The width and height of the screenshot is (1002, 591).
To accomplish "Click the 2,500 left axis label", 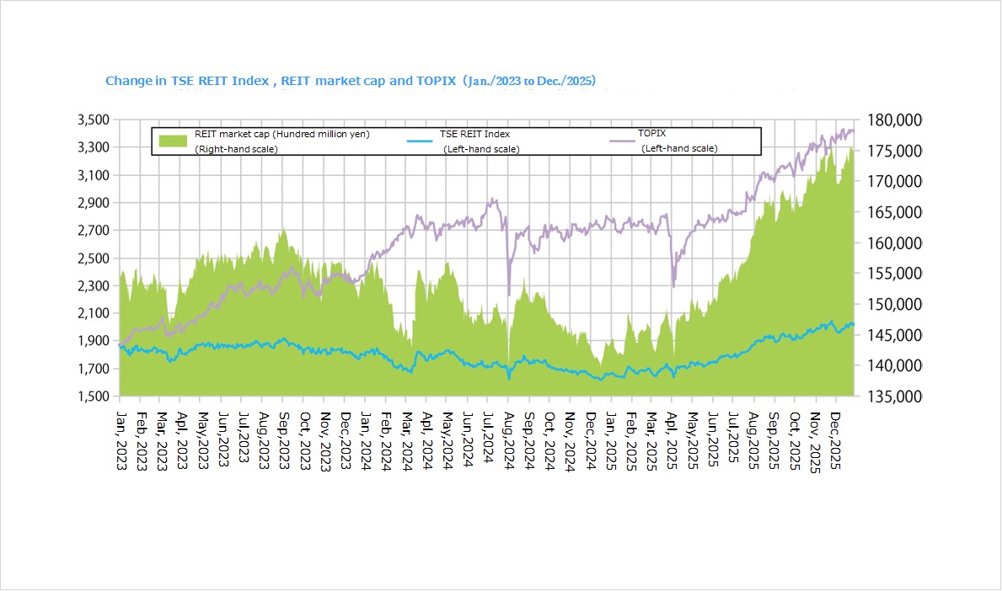I will [94, 258].
